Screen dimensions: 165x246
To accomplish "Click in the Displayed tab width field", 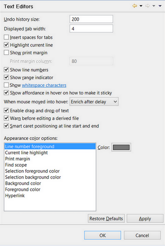I will [x=91, y=29].
